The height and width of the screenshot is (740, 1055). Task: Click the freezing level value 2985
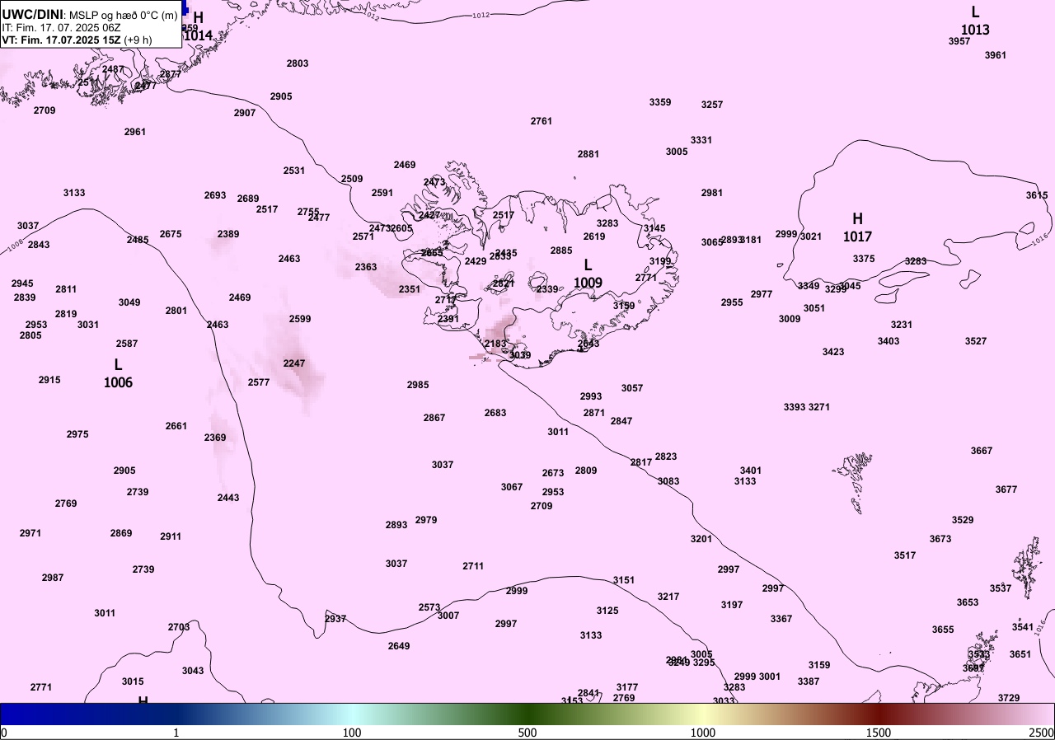coord(418,385)
